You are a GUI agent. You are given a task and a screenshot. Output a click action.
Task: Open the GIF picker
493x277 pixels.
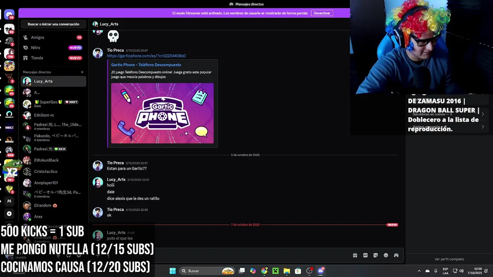click(366, 255)
